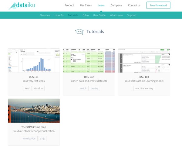The image size is (182, 149).
Task: Click the Tutorials page heading
Action: point(95,32)
